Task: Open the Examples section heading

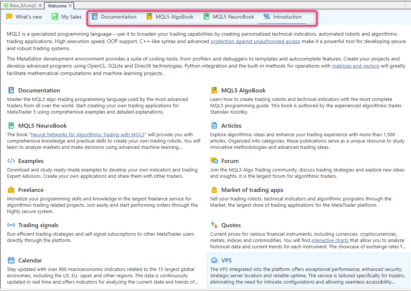Action: tap(31, 161)
